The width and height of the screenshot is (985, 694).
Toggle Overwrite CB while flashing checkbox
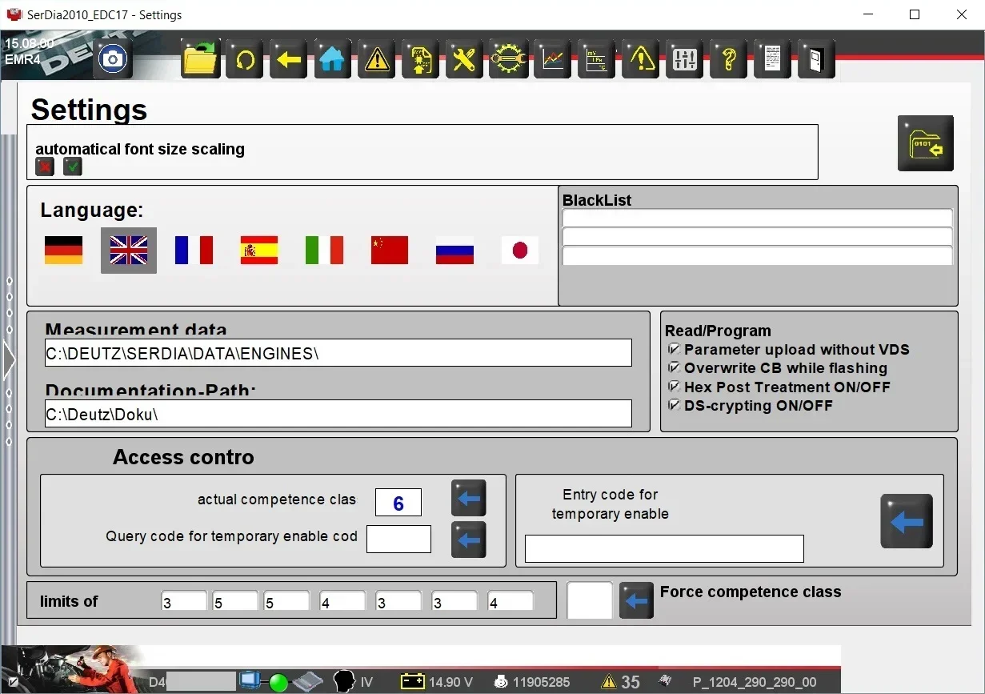[x=674, y=367]
